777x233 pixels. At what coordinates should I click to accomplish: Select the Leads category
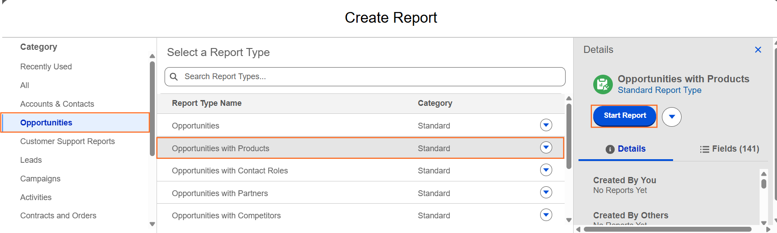coord(31,160)
